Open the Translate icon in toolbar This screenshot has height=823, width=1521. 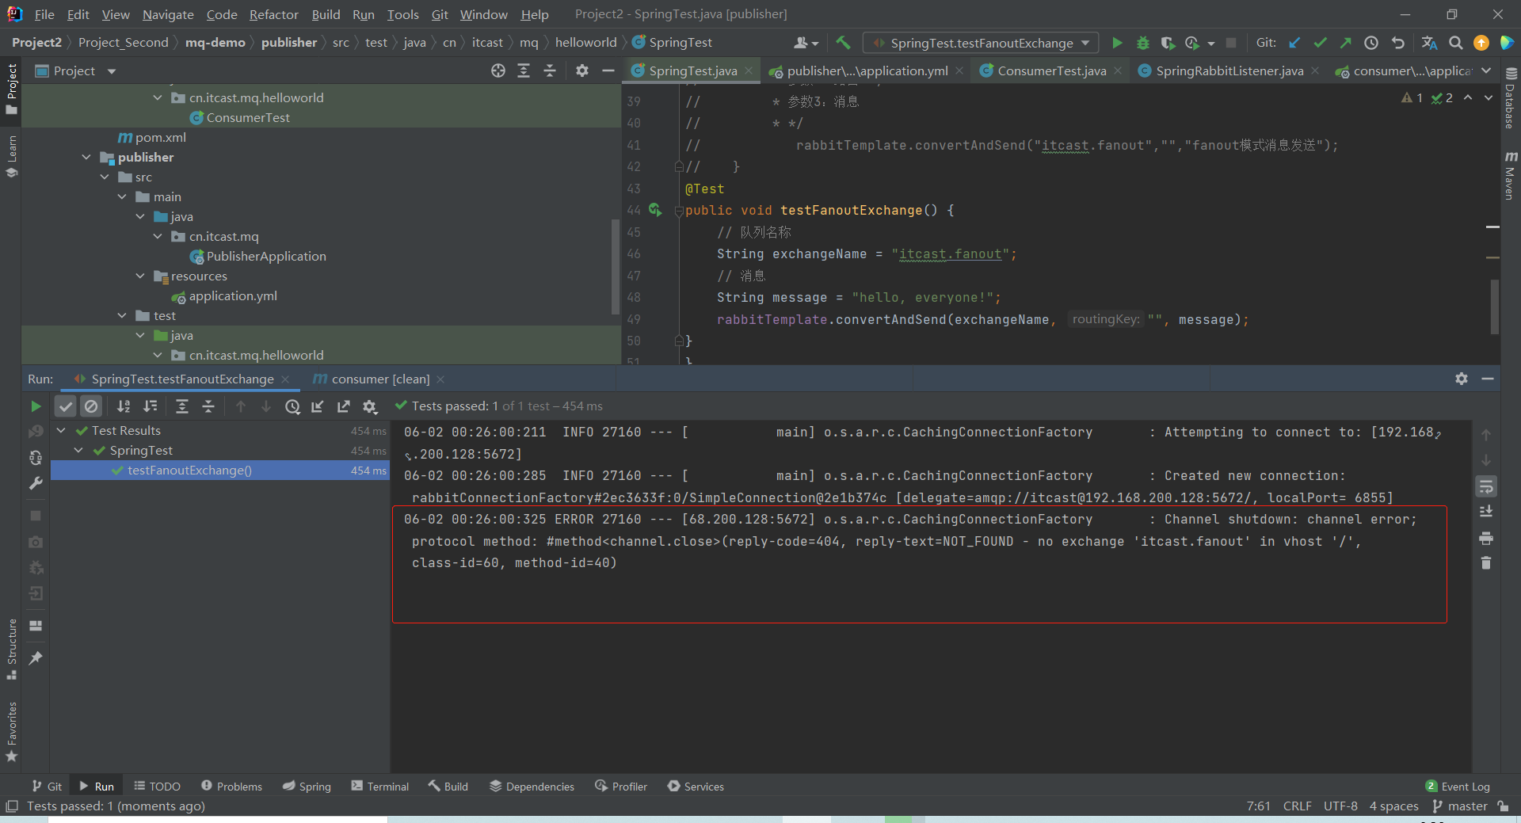pos(1429,43)
